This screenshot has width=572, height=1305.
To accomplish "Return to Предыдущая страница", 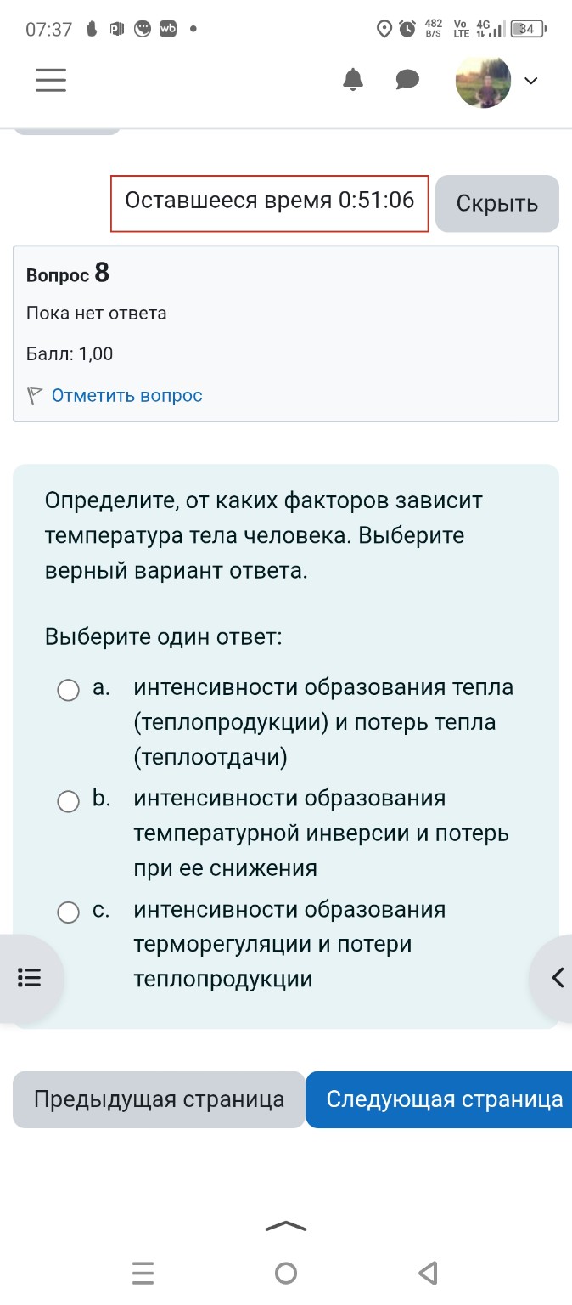I will [158, 1099].
